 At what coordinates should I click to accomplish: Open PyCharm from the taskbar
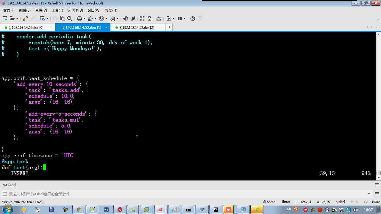216,210
